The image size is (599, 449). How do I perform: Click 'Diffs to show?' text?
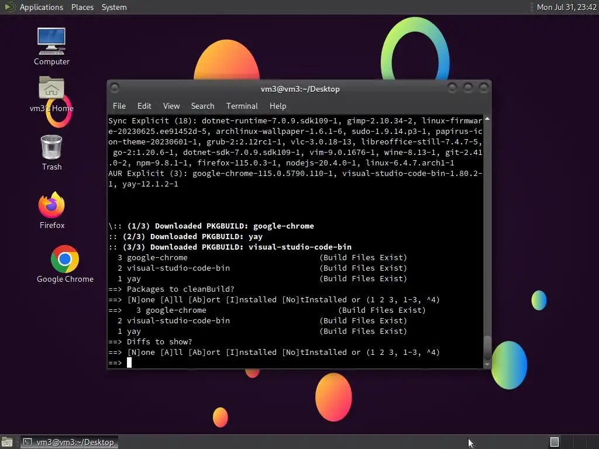pos(159,341)
